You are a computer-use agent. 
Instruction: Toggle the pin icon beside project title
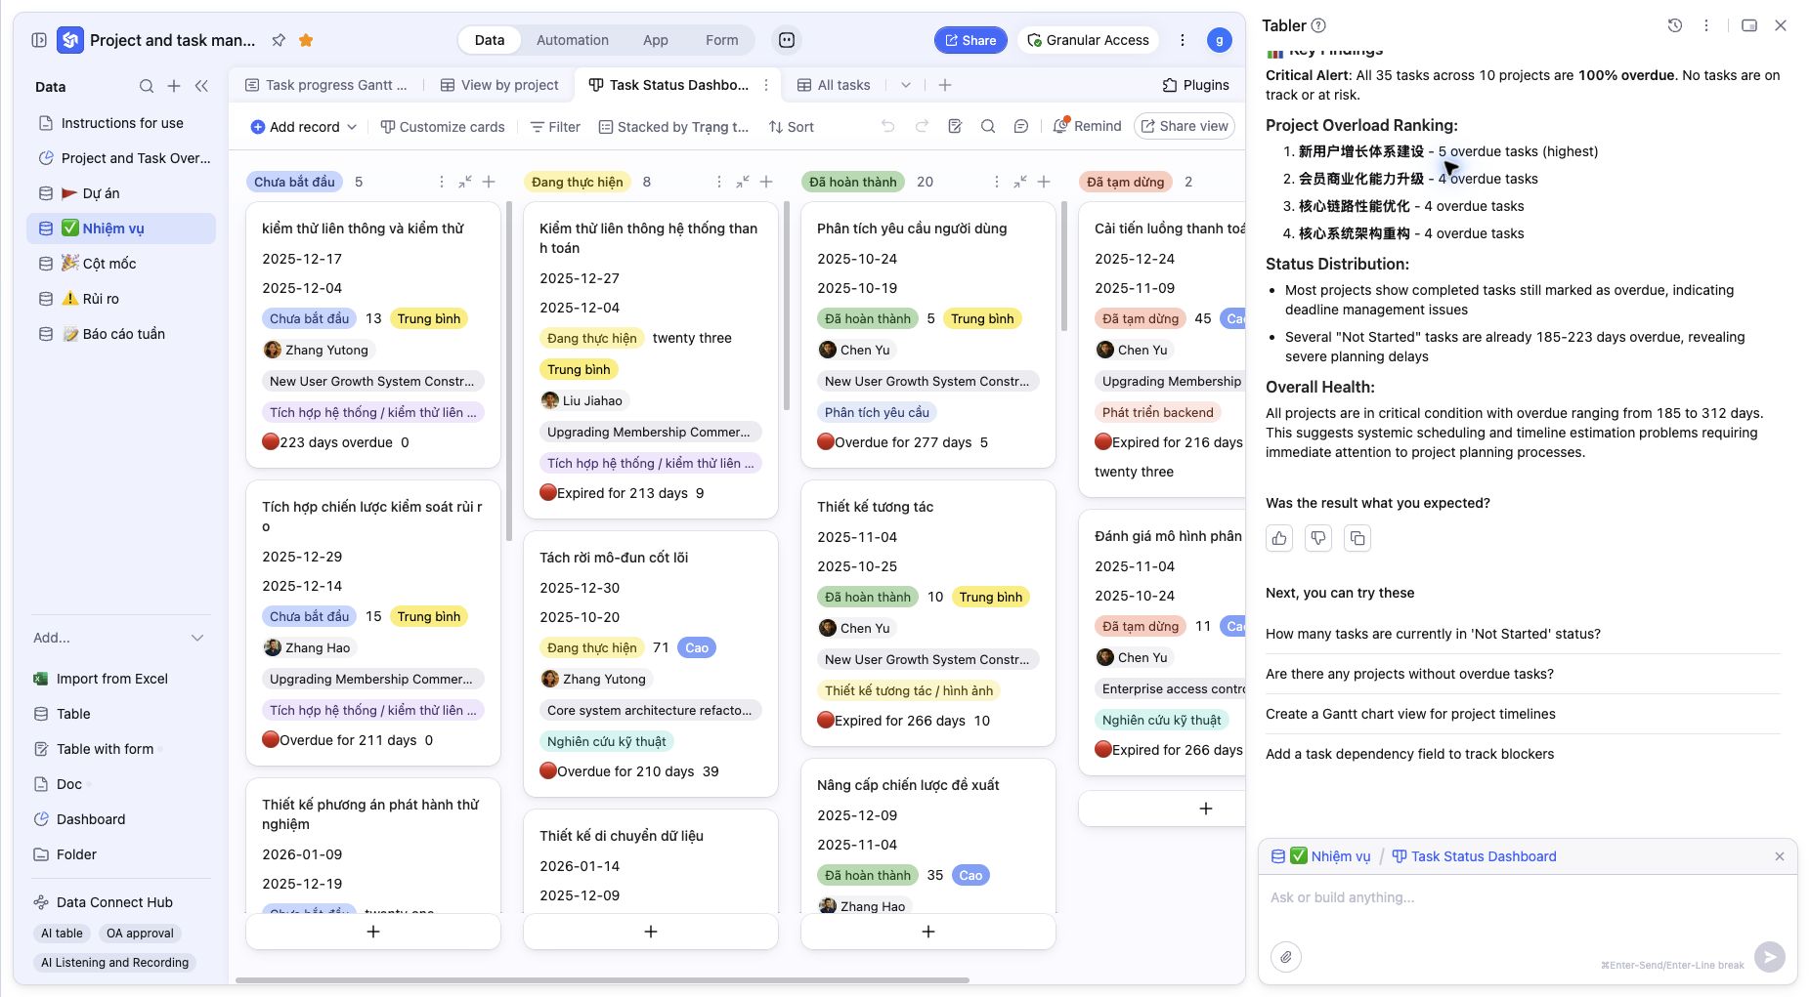(x=279, y=40)
